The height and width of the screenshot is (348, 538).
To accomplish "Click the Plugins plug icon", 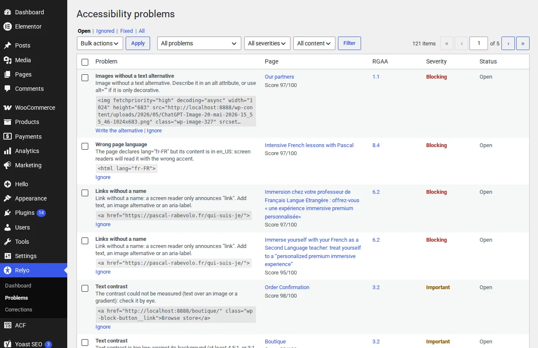I will coord(8,213).
